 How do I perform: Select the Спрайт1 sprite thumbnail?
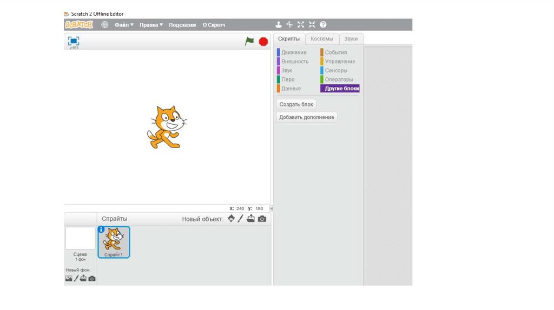pos(114,242)
